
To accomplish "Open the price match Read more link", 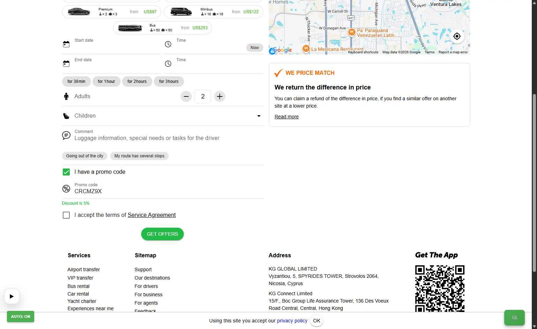I will tap(287, 117).
